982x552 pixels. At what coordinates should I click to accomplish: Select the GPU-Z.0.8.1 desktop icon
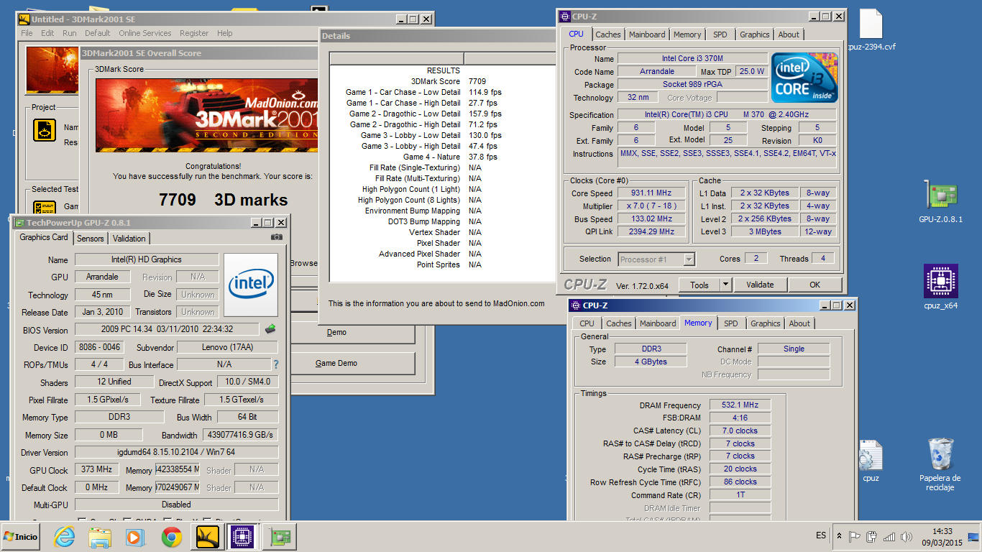pyautogui.click(x=940, y=203)
